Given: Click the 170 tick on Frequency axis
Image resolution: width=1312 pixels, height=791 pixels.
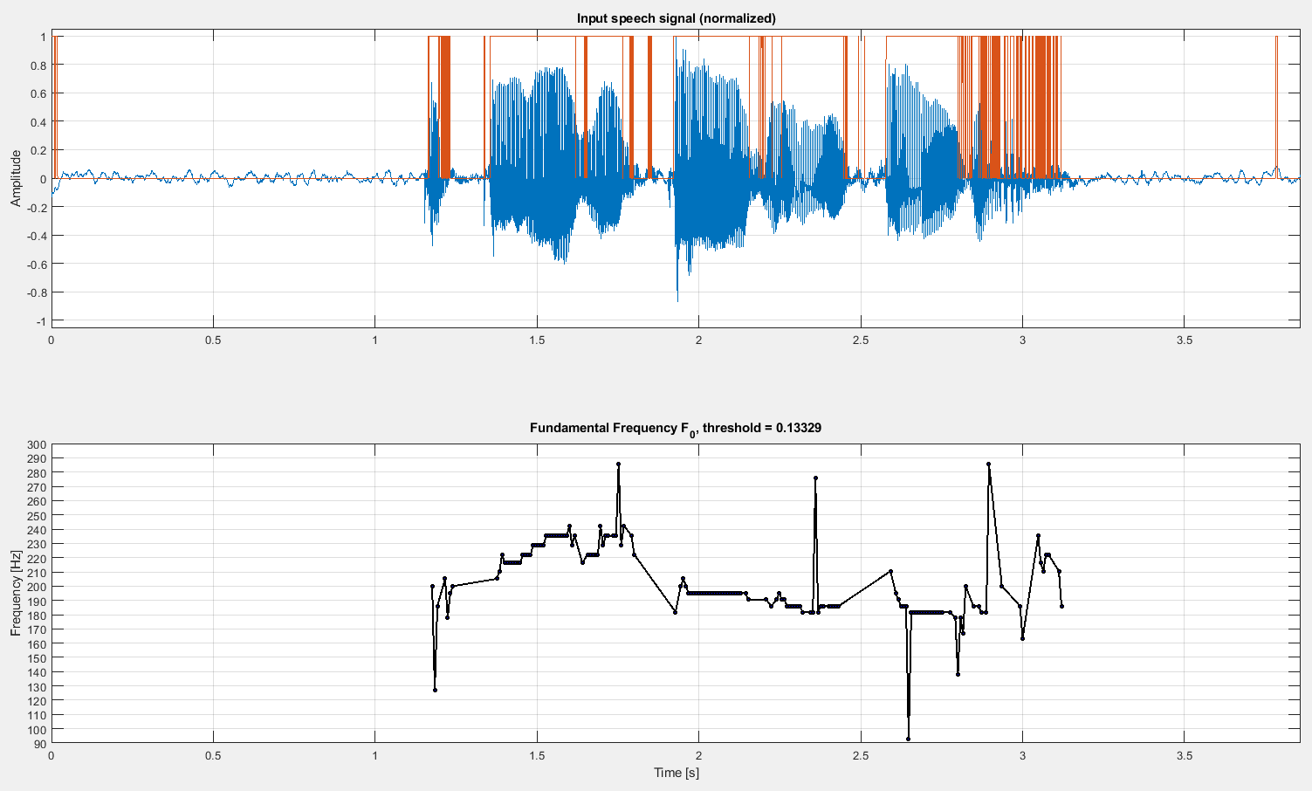Looking at the screenshot, I should 38,629.
